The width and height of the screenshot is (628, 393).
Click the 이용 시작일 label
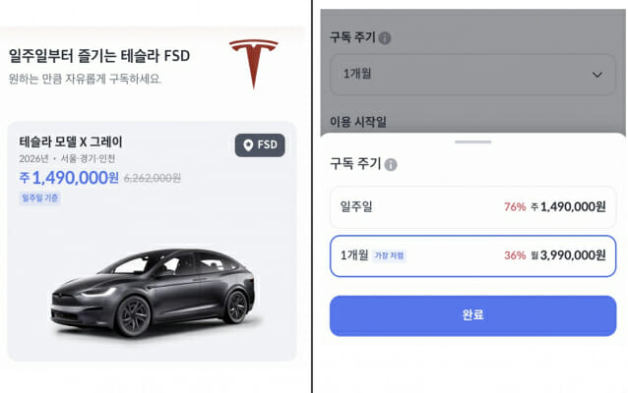[x=358, y=121]
